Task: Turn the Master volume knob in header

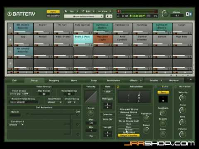Action: (x=165, y=14)
